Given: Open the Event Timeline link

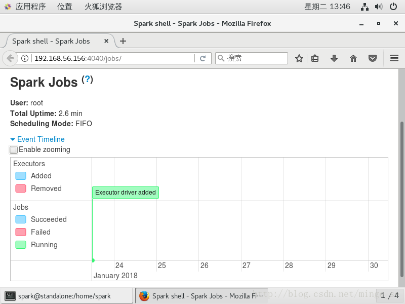Looking at the screenshot, I should point(41,139).
